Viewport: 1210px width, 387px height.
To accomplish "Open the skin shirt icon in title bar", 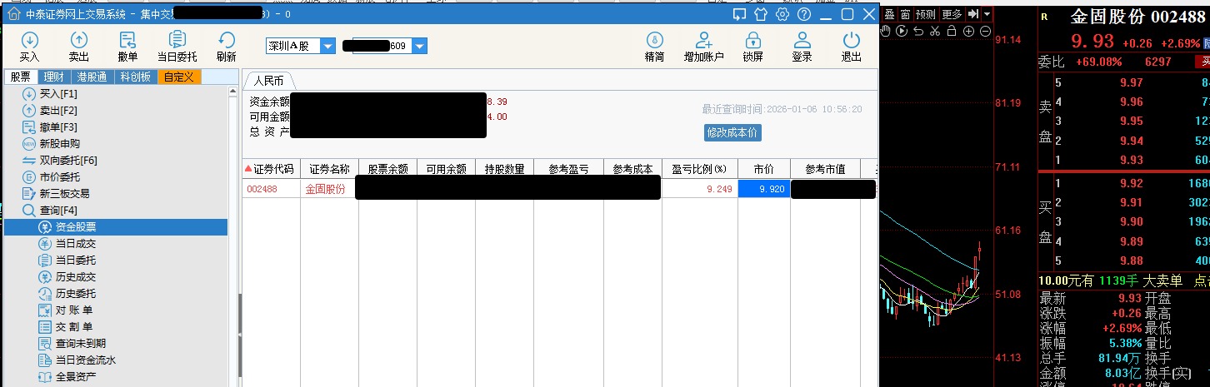I will coord(761,14).
